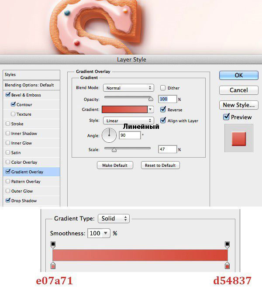Click the Scale value field showing 47
This screenshot has height=293, width=262.
pos(167,149)
